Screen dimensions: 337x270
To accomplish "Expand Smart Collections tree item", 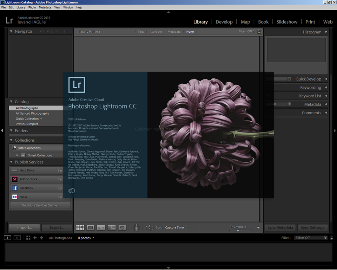I will [x=18, y=155].
